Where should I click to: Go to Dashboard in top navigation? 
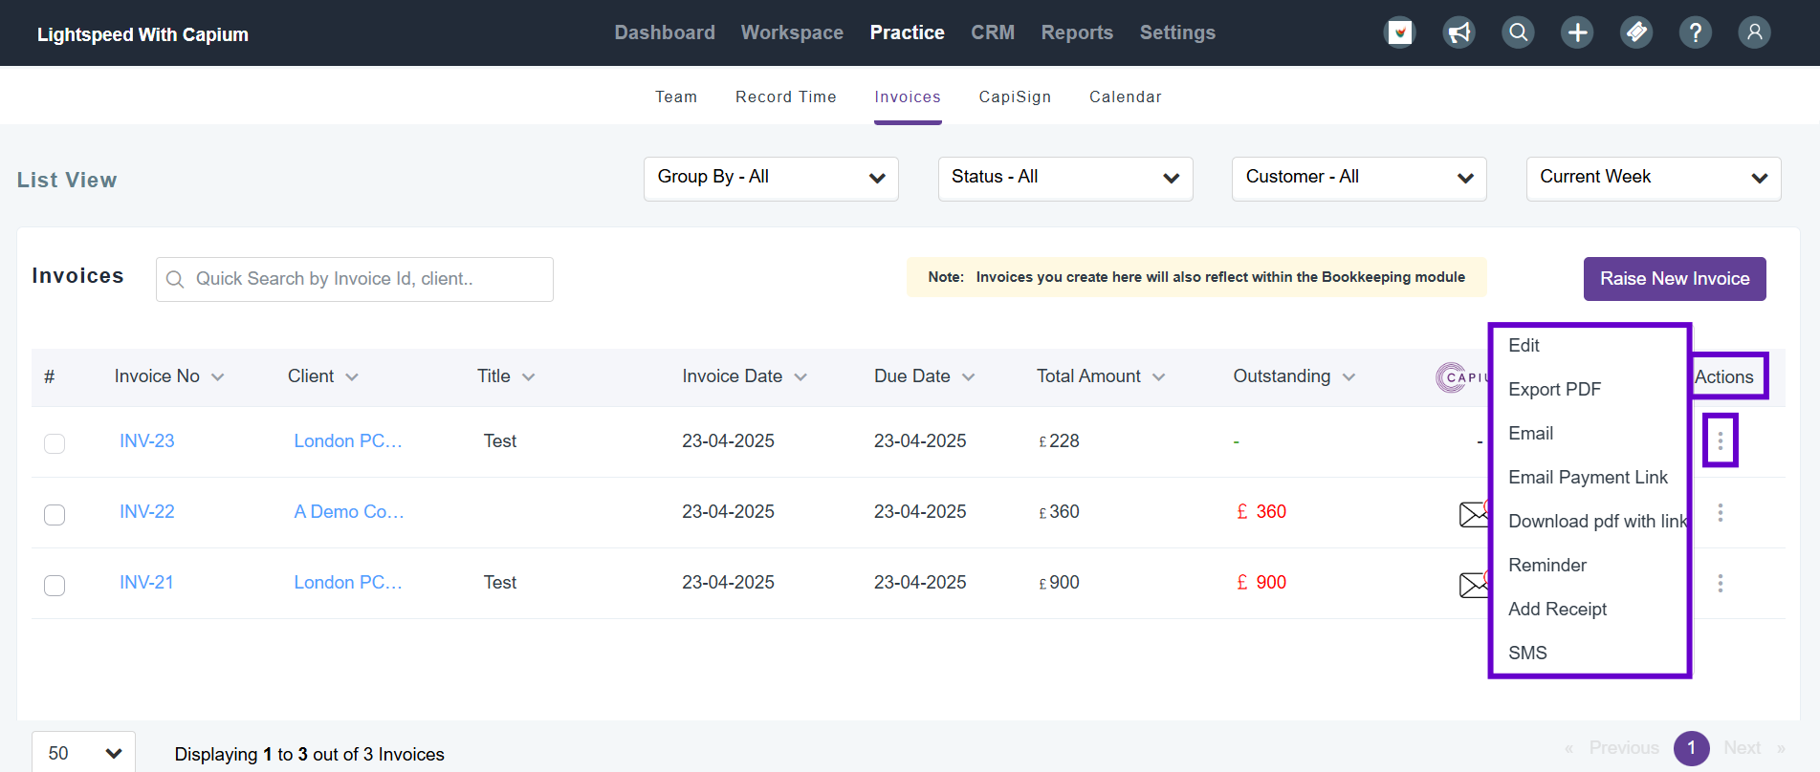[x=665, y=32]
